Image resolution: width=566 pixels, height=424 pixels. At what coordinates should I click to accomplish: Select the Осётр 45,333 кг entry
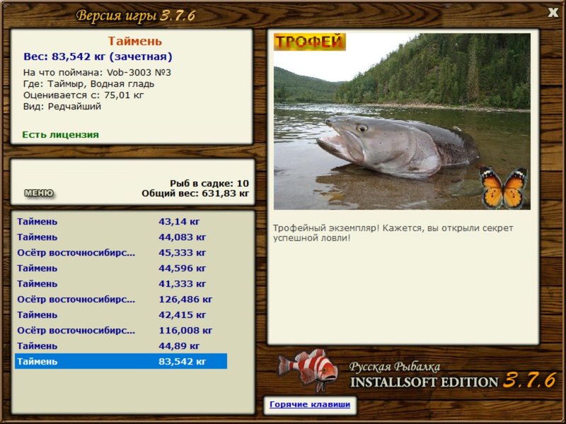tap(121, 252)
